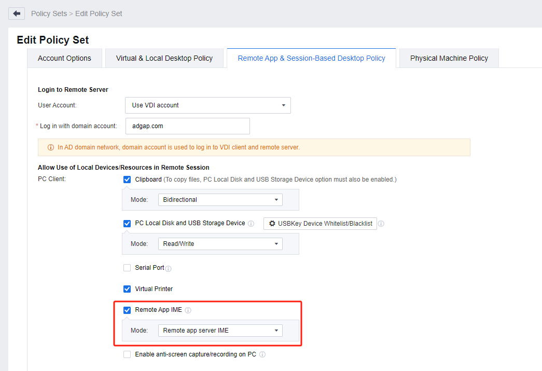Click info icon beside PC Local Disk option

(x=251, y=224)
